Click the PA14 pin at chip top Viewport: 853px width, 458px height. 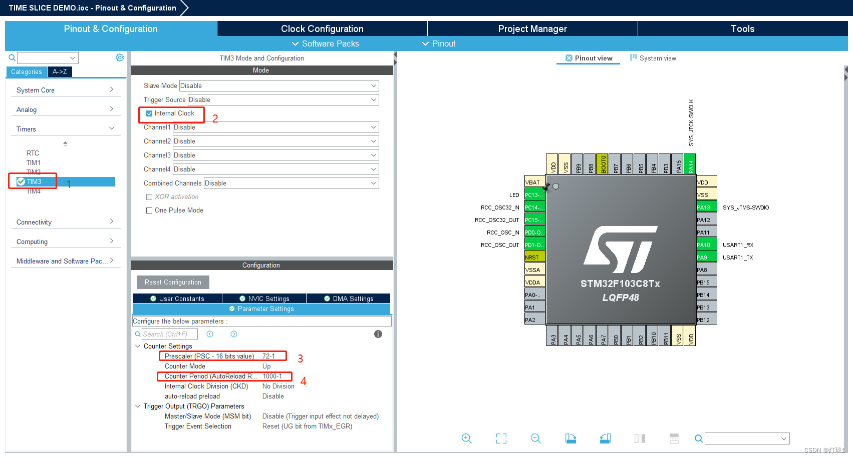click(x=690, y=164)
